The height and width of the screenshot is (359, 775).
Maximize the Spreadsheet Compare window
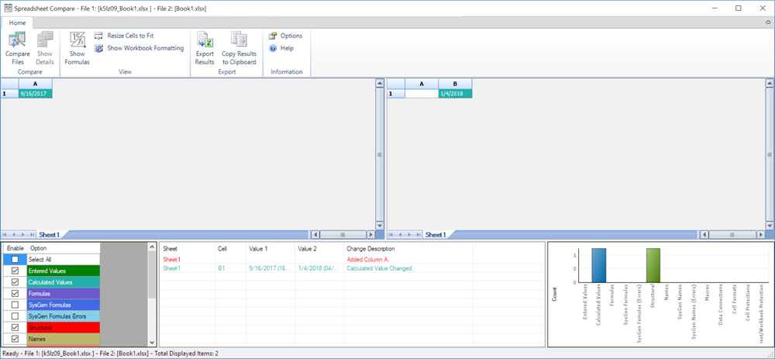[x=739, y=8]
